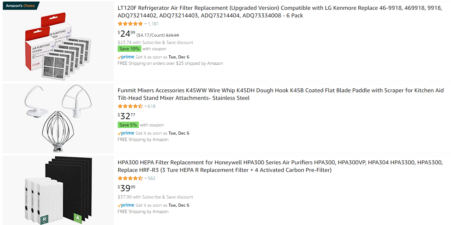Click the star rating of the LT120F filter
The height and width of the screenshot is (225, 451).
(x=130, y=24)
